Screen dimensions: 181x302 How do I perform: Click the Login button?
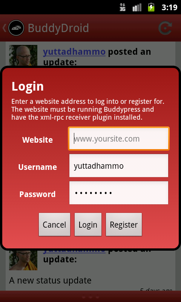pos(88,224)
